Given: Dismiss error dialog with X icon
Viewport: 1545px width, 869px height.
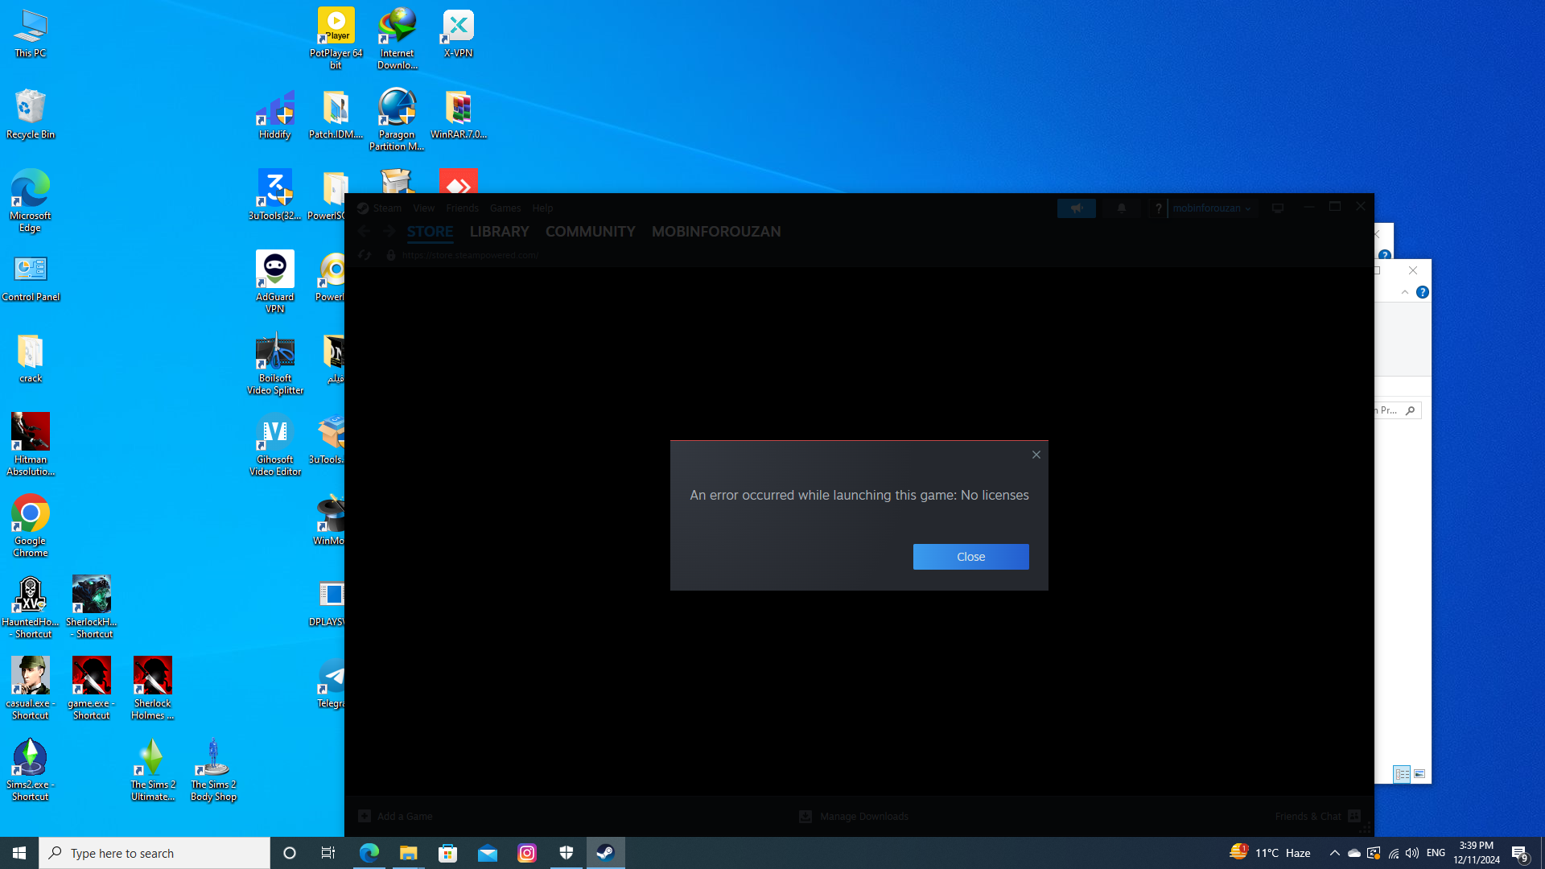Looking at the screenshot, I should tap(1036, 455).
